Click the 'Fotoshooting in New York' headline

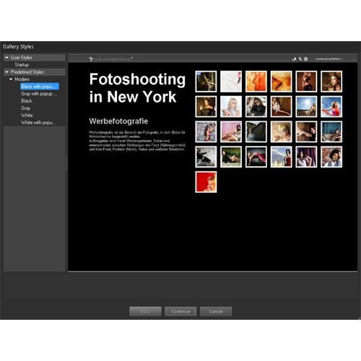(137, 88)
